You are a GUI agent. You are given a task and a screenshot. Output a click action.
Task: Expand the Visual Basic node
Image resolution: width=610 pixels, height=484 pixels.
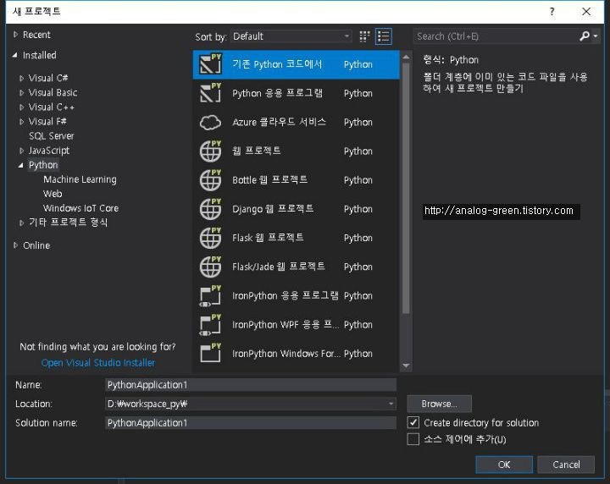point(21,92)
